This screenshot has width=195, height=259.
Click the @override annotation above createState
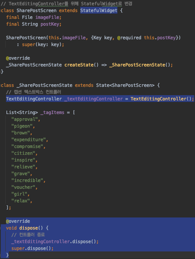pos(18,58)
